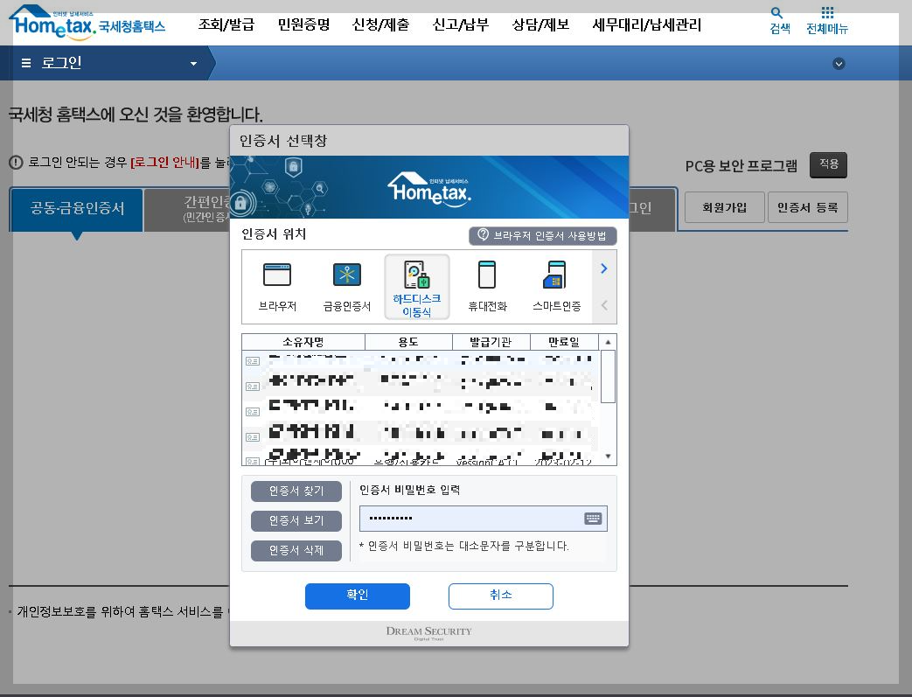Open the 검색 search tool
Viewport: 912px width, 697px height.
[777, 19]
